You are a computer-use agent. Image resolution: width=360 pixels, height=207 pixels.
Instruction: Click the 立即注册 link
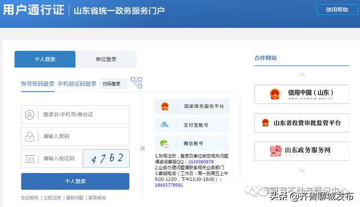click(52, 198)
